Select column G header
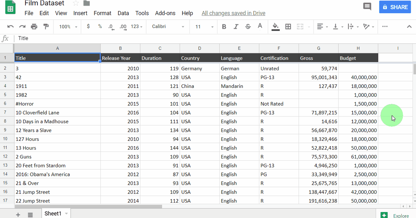Screen dimensions: 416x218 click(319, 48)
